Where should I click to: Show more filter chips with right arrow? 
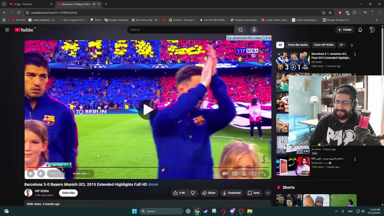352,45
